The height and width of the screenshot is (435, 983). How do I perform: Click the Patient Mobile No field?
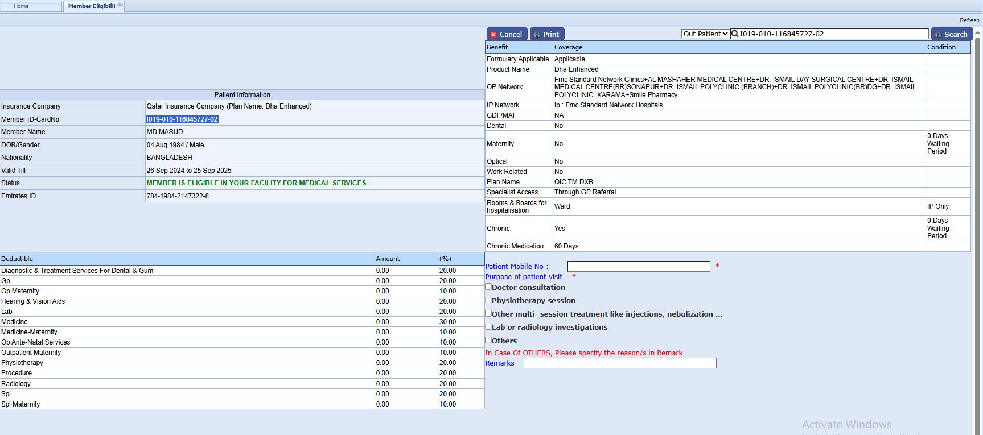coord(638,266)
